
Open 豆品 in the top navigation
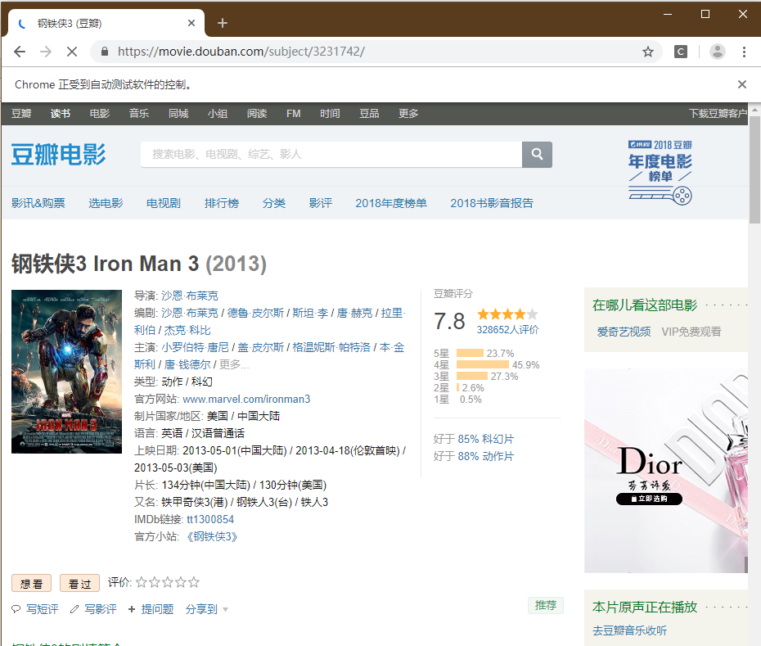point(369,114)
